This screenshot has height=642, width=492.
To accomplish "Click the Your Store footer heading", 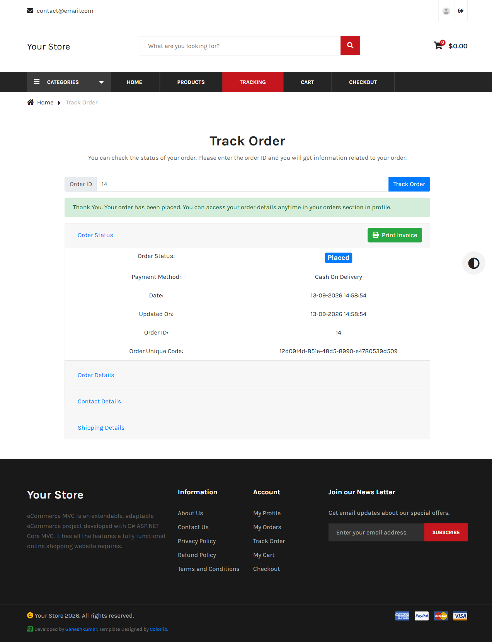I will coord(55,495).
